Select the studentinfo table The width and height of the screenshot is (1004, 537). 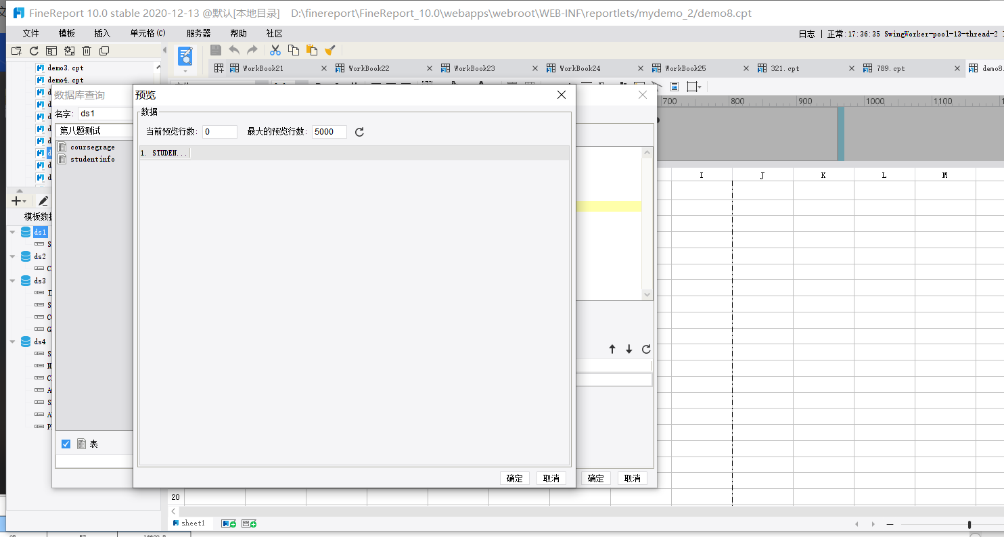point(93,159)
